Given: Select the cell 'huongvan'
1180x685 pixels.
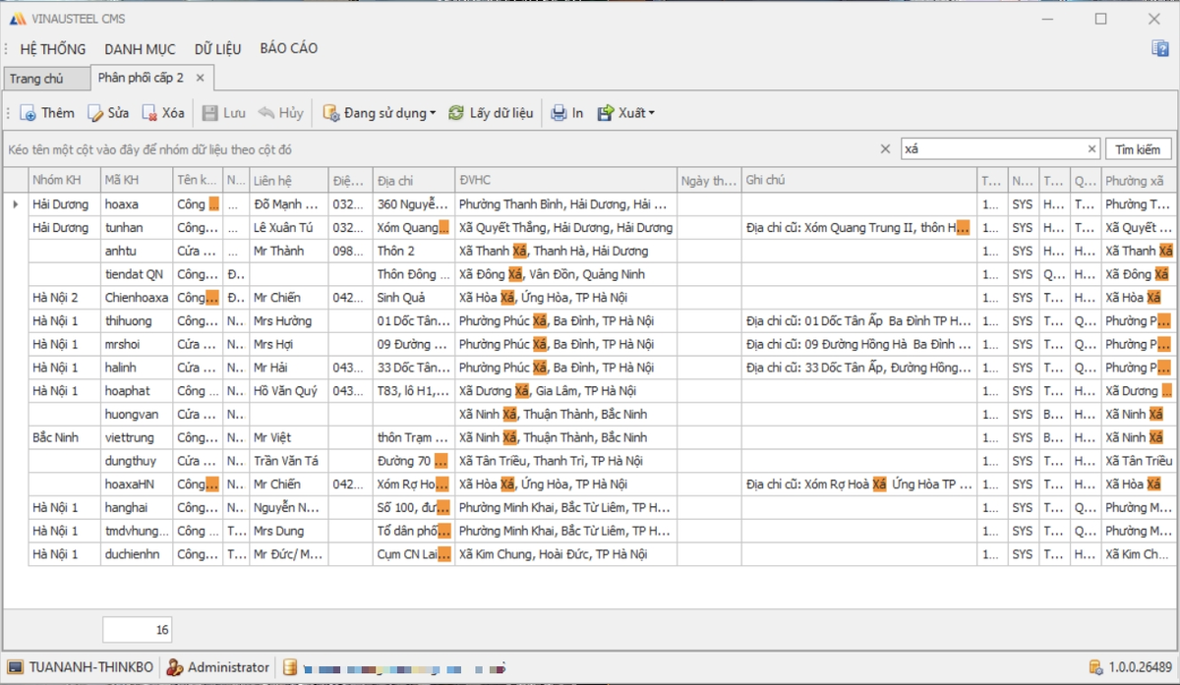Looking at the screenshot, I should point(137,415).
